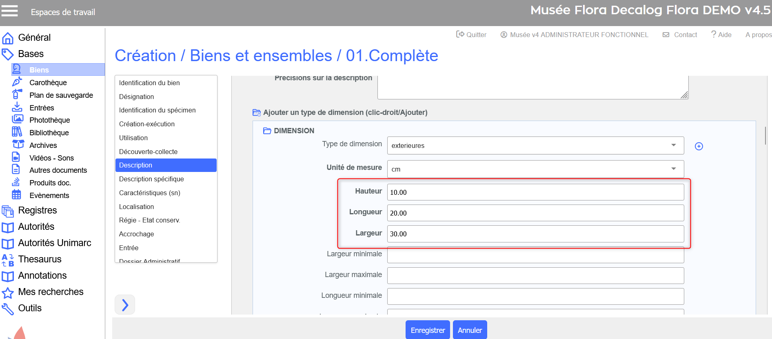Click the Hauteur input field
This screenshot has height=339, width=772.
coord(535,192)
